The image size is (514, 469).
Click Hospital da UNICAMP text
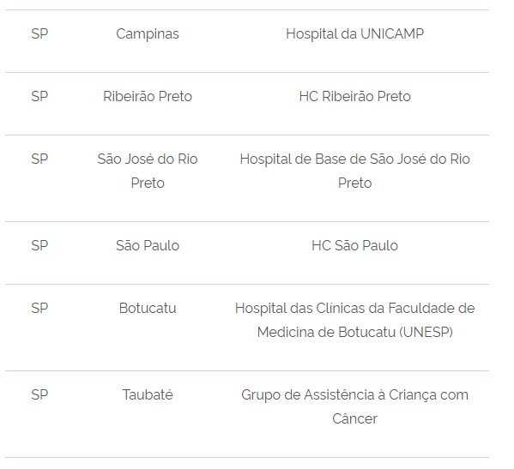tap(354, 34)
